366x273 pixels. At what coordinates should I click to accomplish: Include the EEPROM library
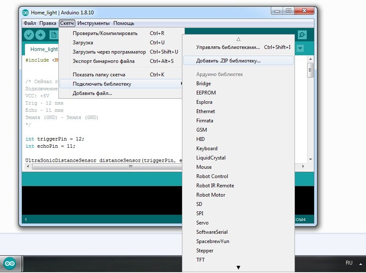click(238, 93)
